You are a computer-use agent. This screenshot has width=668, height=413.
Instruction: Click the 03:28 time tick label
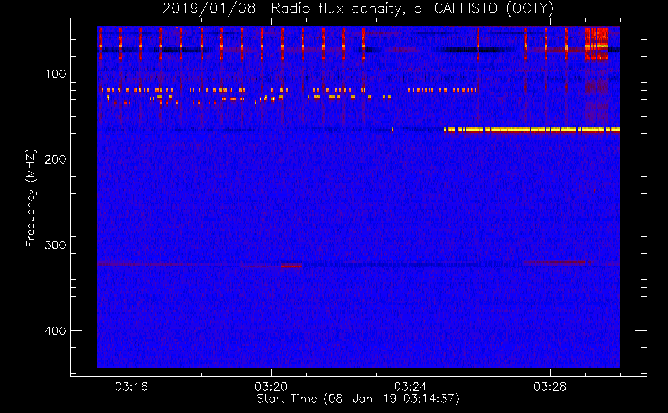550,387
